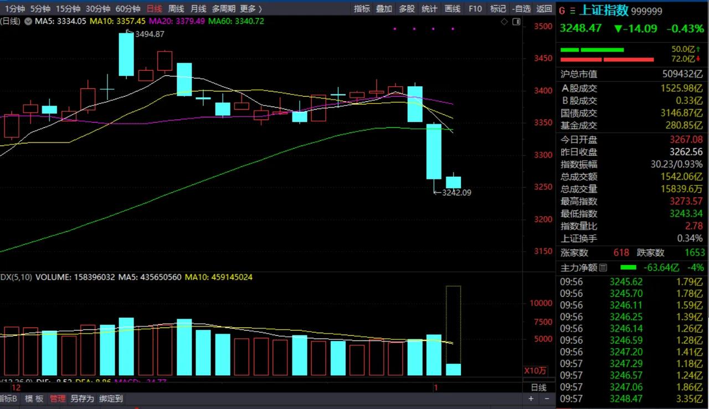709x409 pixels.
Task: Click the 3242.09 low price label
Action: click(456, 193)
